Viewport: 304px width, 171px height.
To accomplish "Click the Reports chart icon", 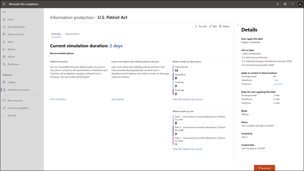I will click(x=4, y=49).
